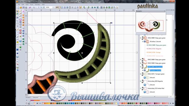
Task: Collapse the Embroidery 333 Amber Red node
Action: (x=141, y=88)
